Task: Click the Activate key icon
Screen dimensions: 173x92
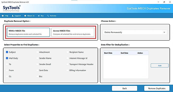Action: [48, 16]
